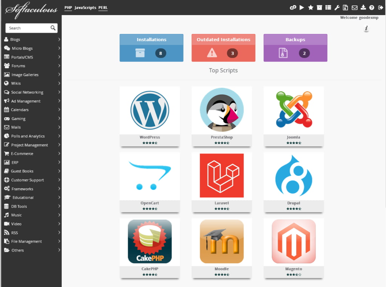Click the Joomla logo
The image size is (386, 287).
click(x=294, y=110)
